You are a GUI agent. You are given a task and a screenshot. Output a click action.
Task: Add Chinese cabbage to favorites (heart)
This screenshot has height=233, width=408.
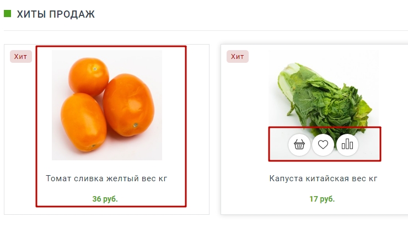tap(323, 145)
